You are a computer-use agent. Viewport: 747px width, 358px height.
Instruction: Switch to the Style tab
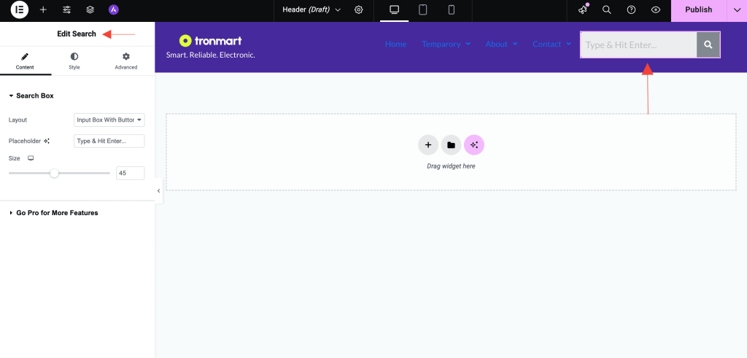tap(74, 61)
